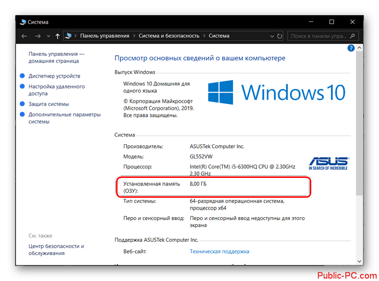Open 'Диспетчер устройств' link
This screenshot has height=281, width=379.
pyautogui.click(x=54, y=76)
